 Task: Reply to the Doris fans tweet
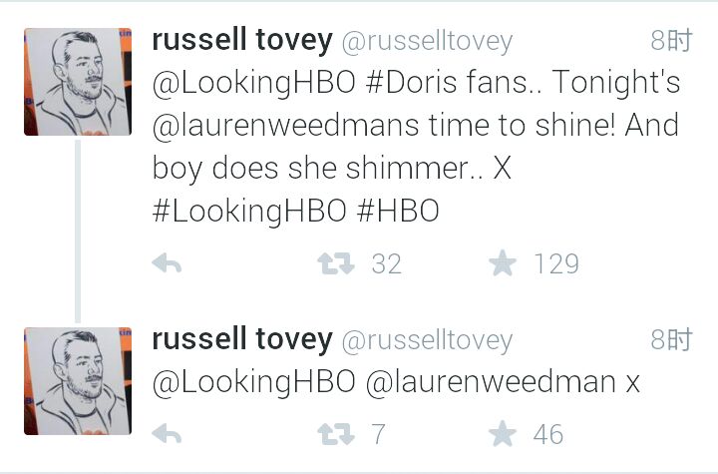pos(167,263)
